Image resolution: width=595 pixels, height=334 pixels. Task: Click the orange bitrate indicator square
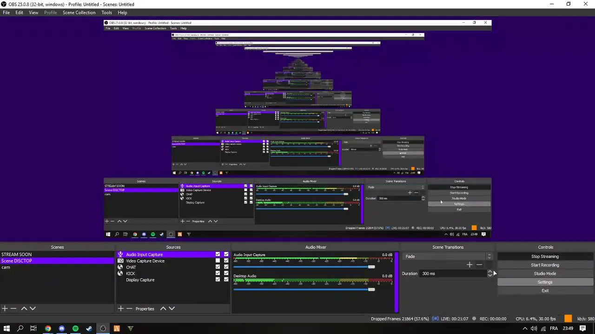568,318
